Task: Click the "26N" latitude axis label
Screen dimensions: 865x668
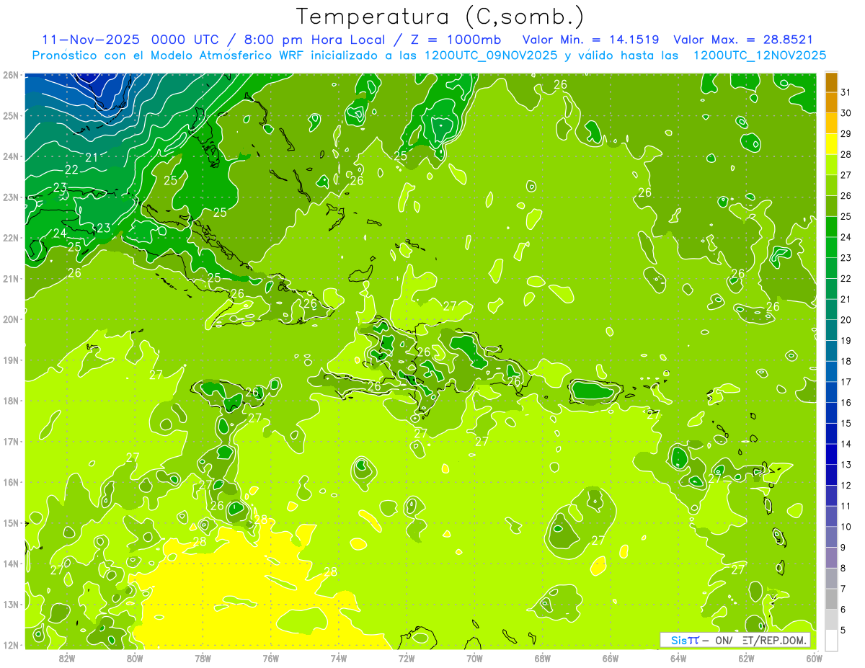Action: pyautogui.click(x=10, y=75)
